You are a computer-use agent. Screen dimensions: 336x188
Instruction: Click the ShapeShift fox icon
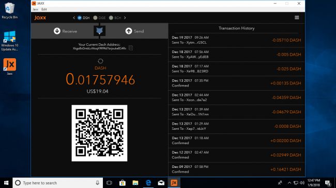click(99, 31)
